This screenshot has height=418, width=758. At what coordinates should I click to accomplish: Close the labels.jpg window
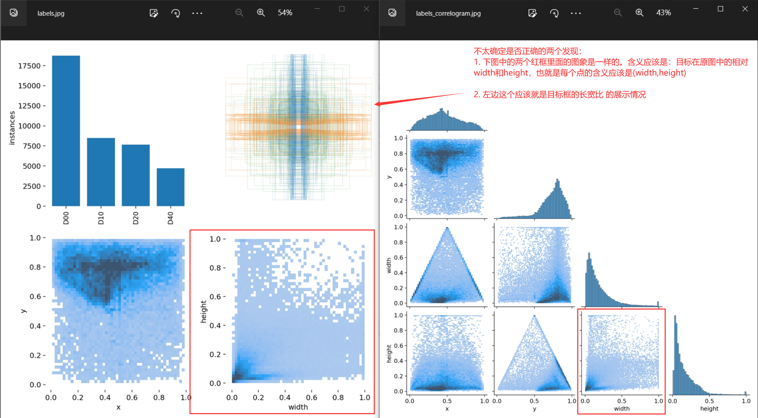click(366, 9)
